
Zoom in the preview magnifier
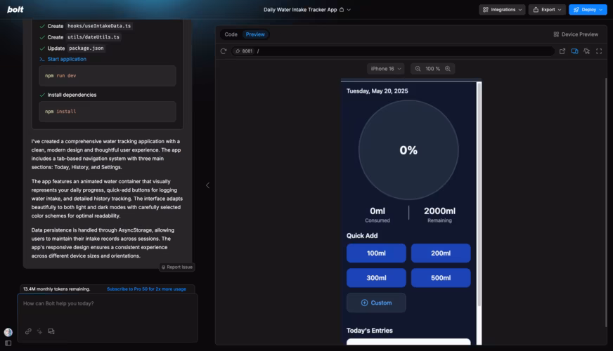coord(448,69)
